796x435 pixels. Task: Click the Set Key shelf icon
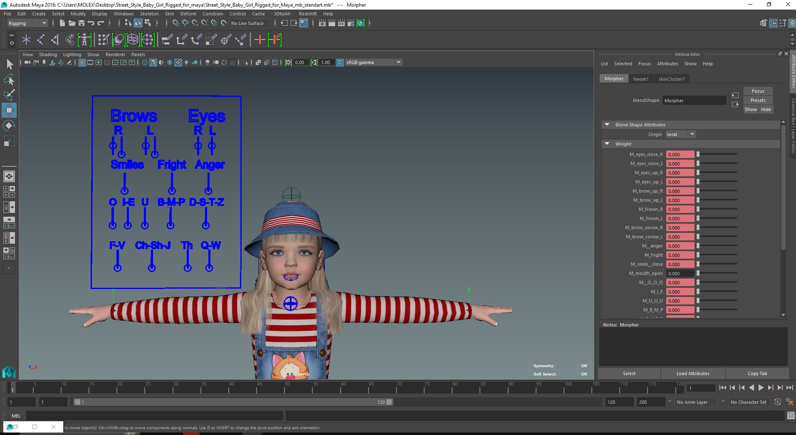(x=260, y=40)
